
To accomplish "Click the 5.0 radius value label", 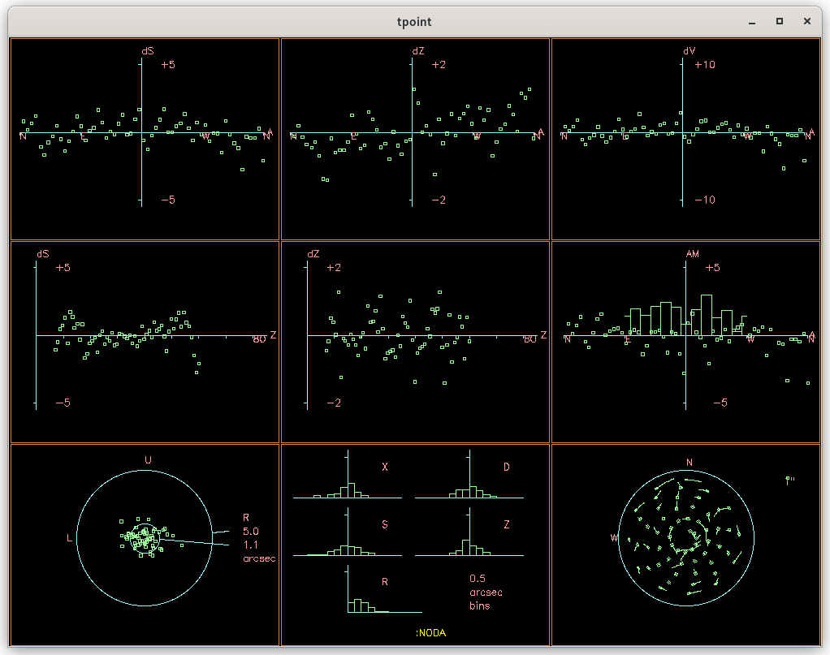I will [250, 532].
